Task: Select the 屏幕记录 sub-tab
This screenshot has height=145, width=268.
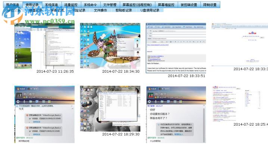Action: 57,10
